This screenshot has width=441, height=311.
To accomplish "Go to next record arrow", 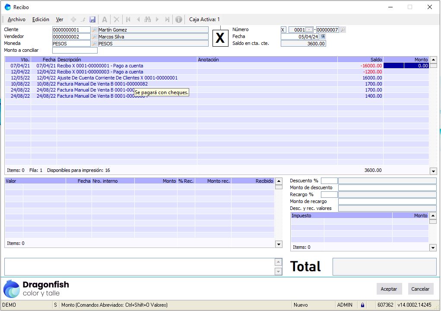I will (x=157, y=19).
